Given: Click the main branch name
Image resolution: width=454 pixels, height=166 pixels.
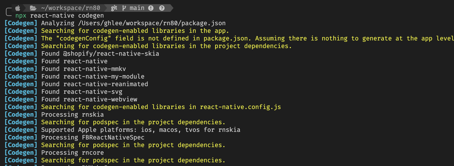Looking at the screenshot, I should pyautogui.click(x=137, y=8).
